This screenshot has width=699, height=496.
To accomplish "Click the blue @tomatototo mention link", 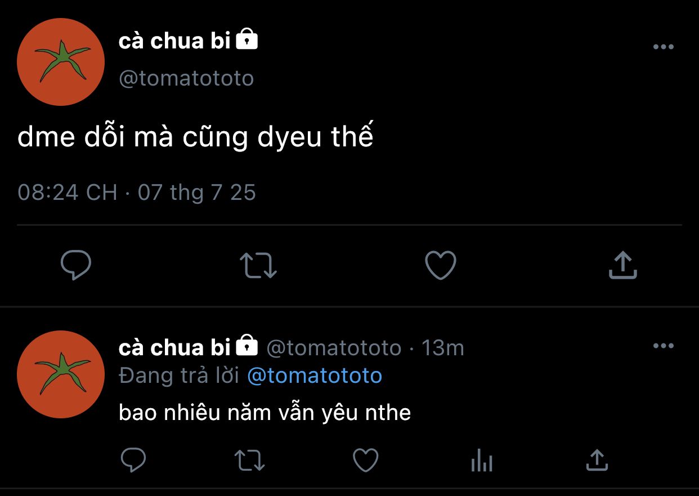I will pos(315,376).
